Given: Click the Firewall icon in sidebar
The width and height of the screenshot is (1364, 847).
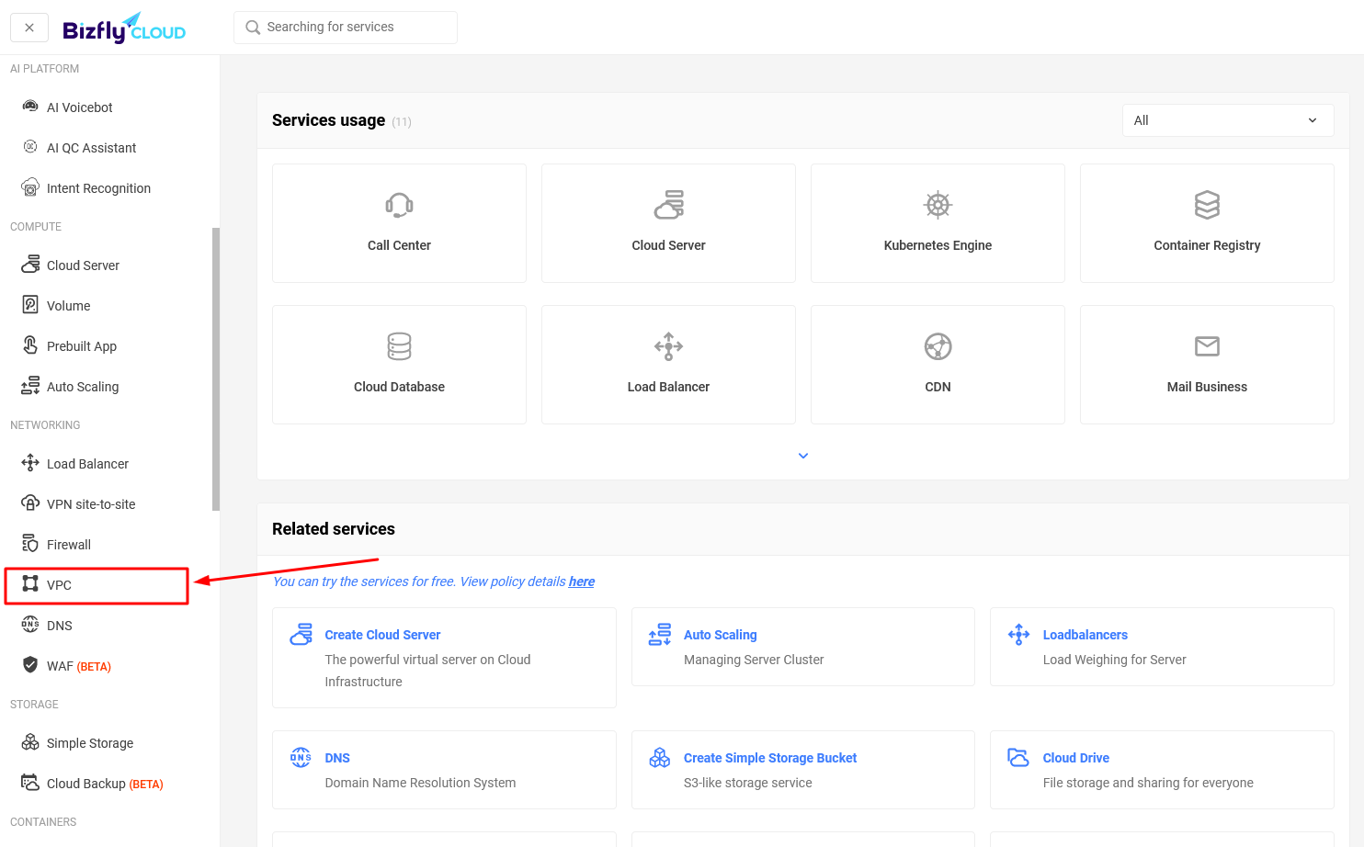Looking at the screenshot, I should tap(30, 544).
